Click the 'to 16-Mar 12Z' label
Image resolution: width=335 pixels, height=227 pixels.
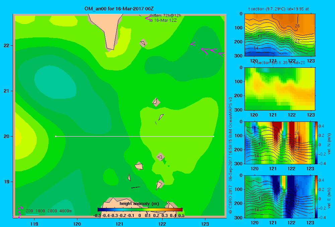tap(163, 20)
